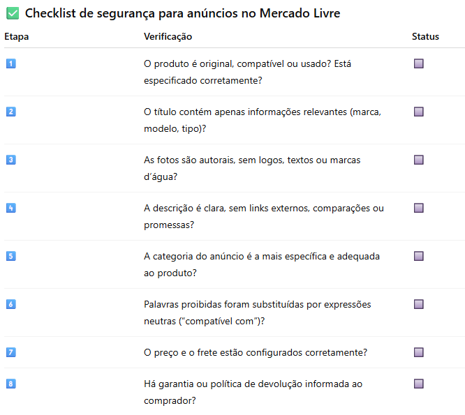
Task: Toggle status box for ad category row
Action: tap(419, 256)
